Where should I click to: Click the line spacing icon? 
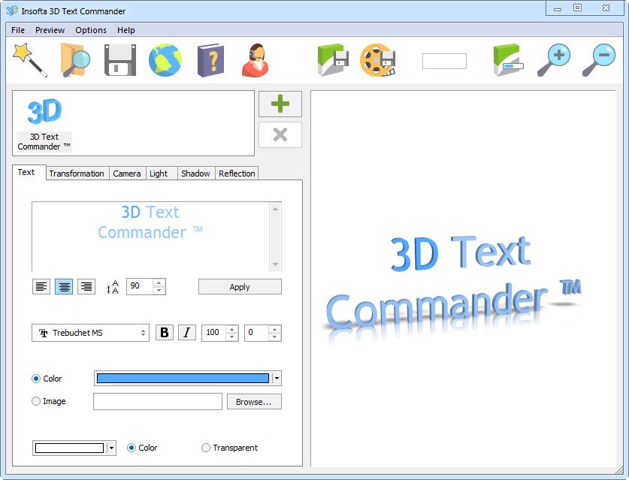pyautogui.click(x=113, y=287)
